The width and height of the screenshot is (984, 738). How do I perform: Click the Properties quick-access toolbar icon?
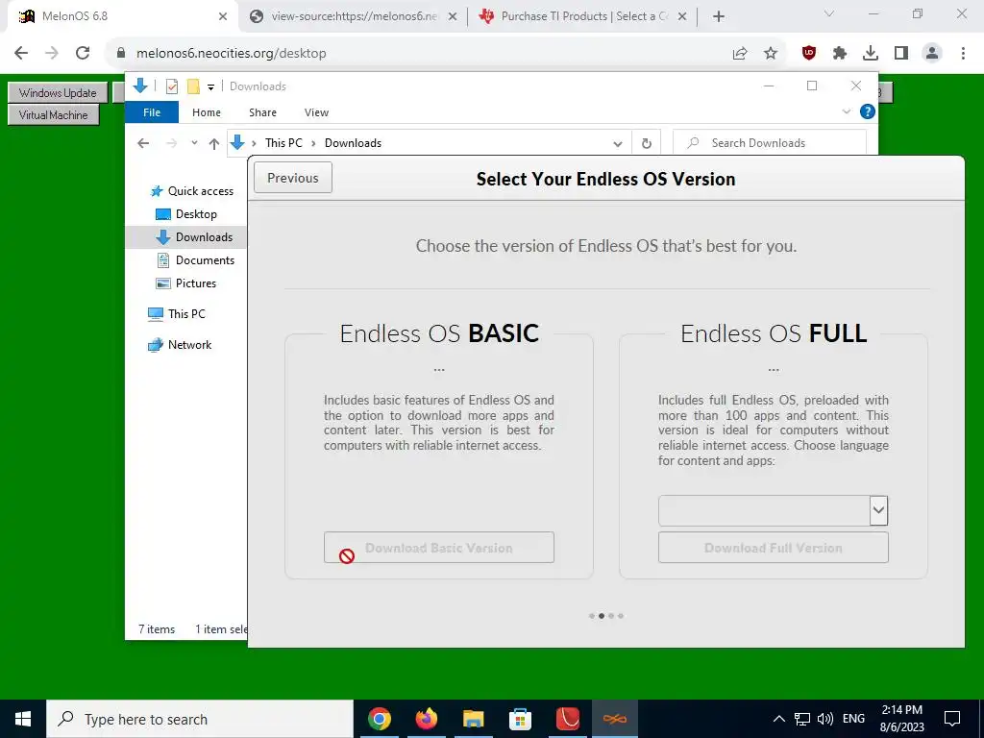click(x=172, y=86)
